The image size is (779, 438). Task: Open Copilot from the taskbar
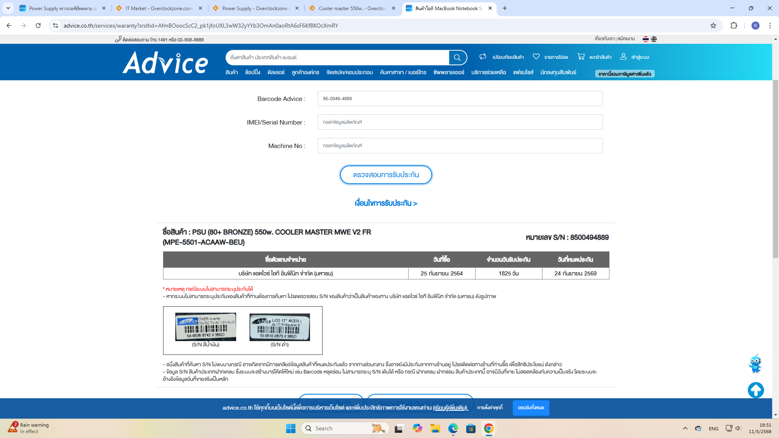pyautogui.click(x=417, y=428)
